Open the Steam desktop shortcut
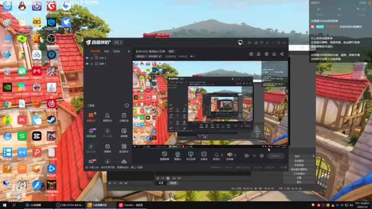 click(51, 121)
